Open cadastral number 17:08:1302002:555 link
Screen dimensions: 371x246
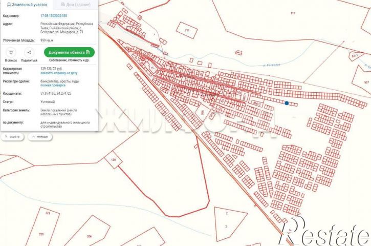[x=54, y=16]
